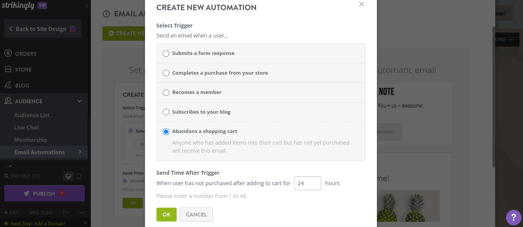Go to Live Chat menu item

coord(27,127)
